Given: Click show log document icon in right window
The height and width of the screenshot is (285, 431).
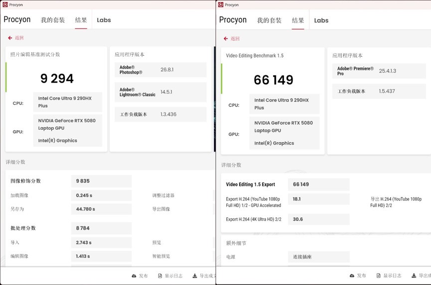Looking at the screenshot, I should [x=379, y=276].
